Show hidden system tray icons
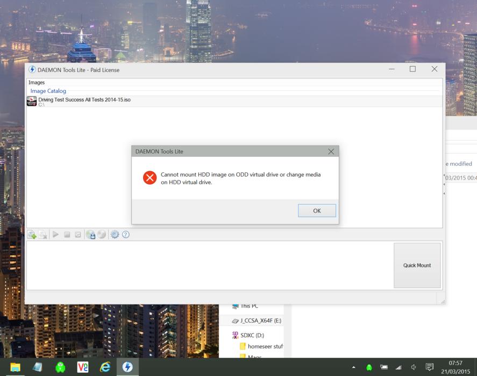The width and height of the screenshot is (477, 376). click(353, 367)
